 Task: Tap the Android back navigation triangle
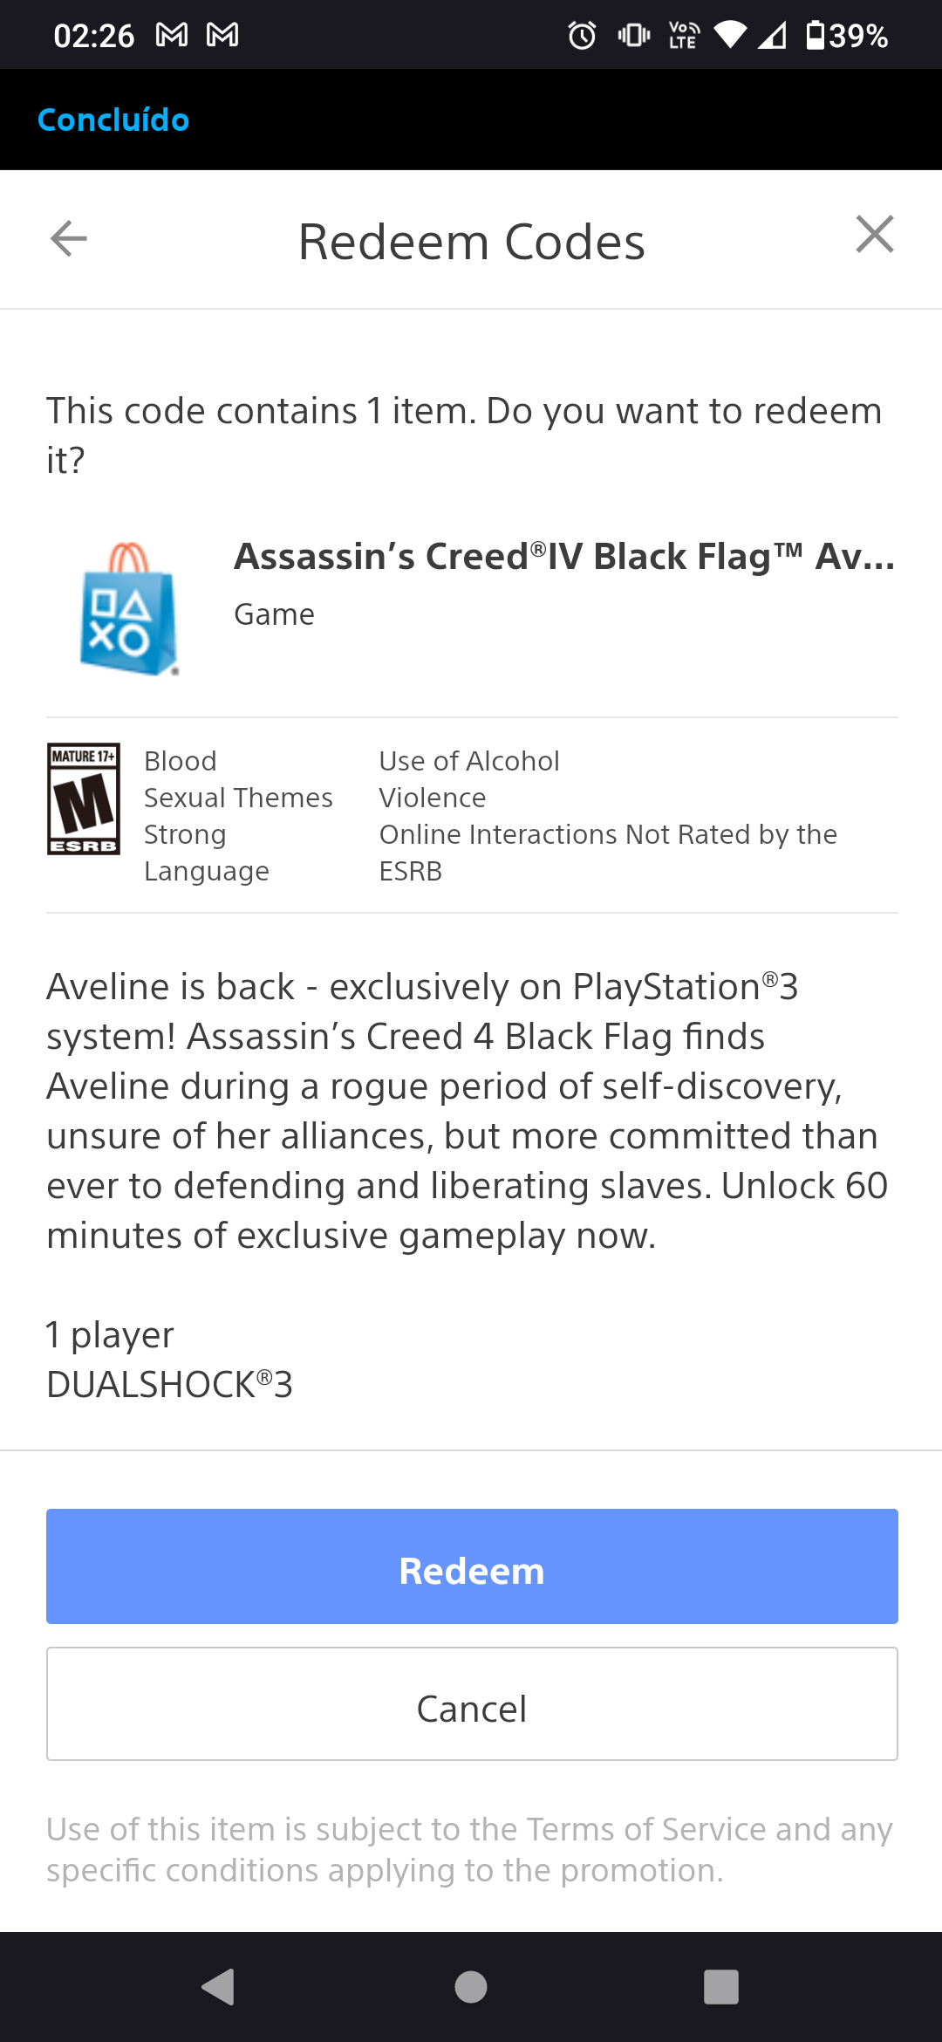click(219, 1987)
